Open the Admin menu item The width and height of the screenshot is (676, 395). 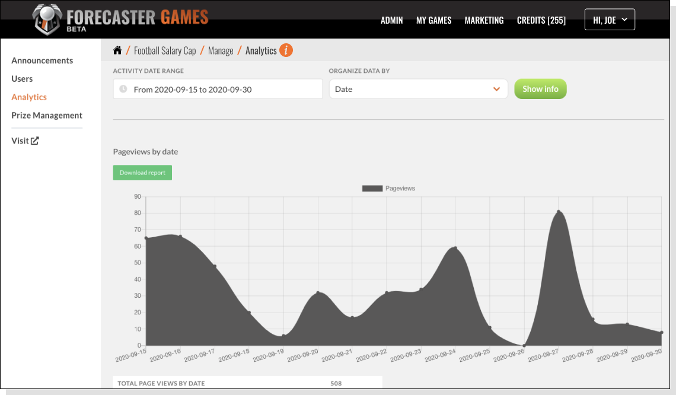pos(391,20)
